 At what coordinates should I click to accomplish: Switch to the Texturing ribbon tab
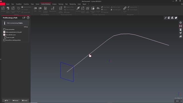pos(61,4)
